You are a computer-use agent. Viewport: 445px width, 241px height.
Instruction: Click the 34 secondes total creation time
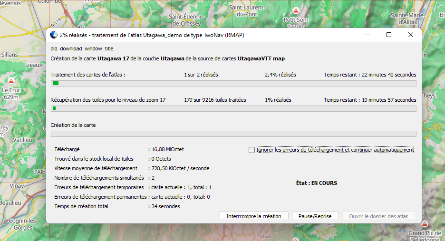point(166,206)
